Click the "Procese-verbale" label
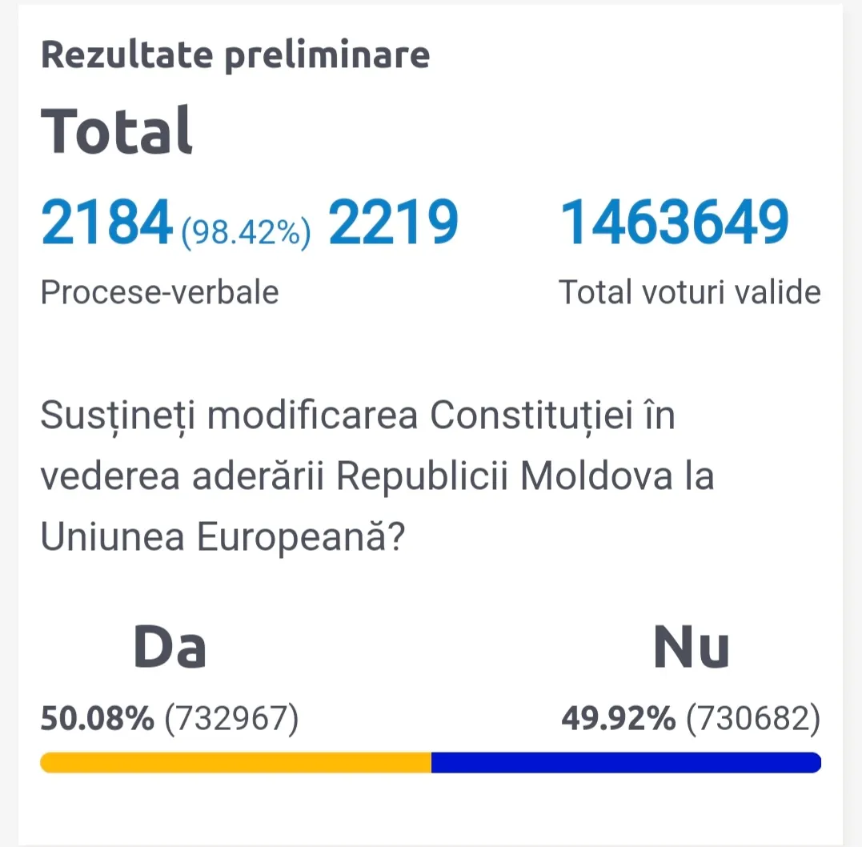 point(159,292)
